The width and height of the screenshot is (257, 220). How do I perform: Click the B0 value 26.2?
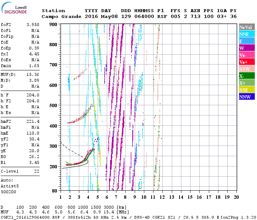tap(34, 157)
